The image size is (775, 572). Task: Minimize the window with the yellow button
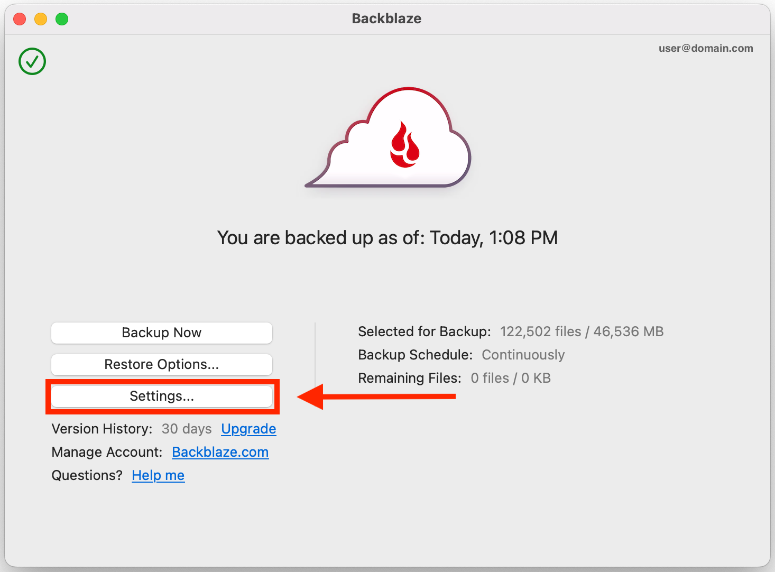click(x=41, y=19)
